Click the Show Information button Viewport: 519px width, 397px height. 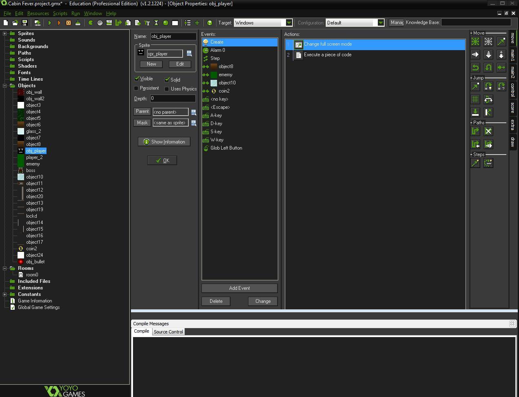(164, 142)
